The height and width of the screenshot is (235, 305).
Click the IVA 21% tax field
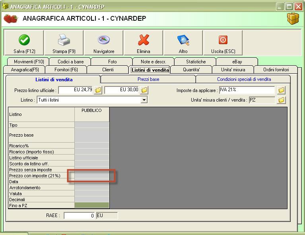click(x=247, y=90)
